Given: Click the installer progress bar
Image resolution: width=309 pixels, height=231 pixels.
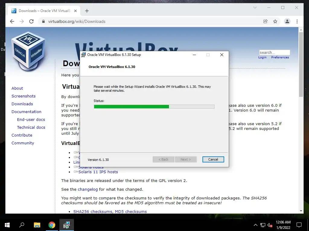Looking at the screenshot, I should (x=154, y=107).
